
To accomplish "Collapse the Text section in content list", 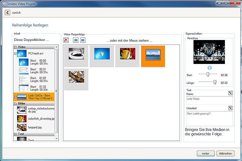I will [x=15, y=134].
